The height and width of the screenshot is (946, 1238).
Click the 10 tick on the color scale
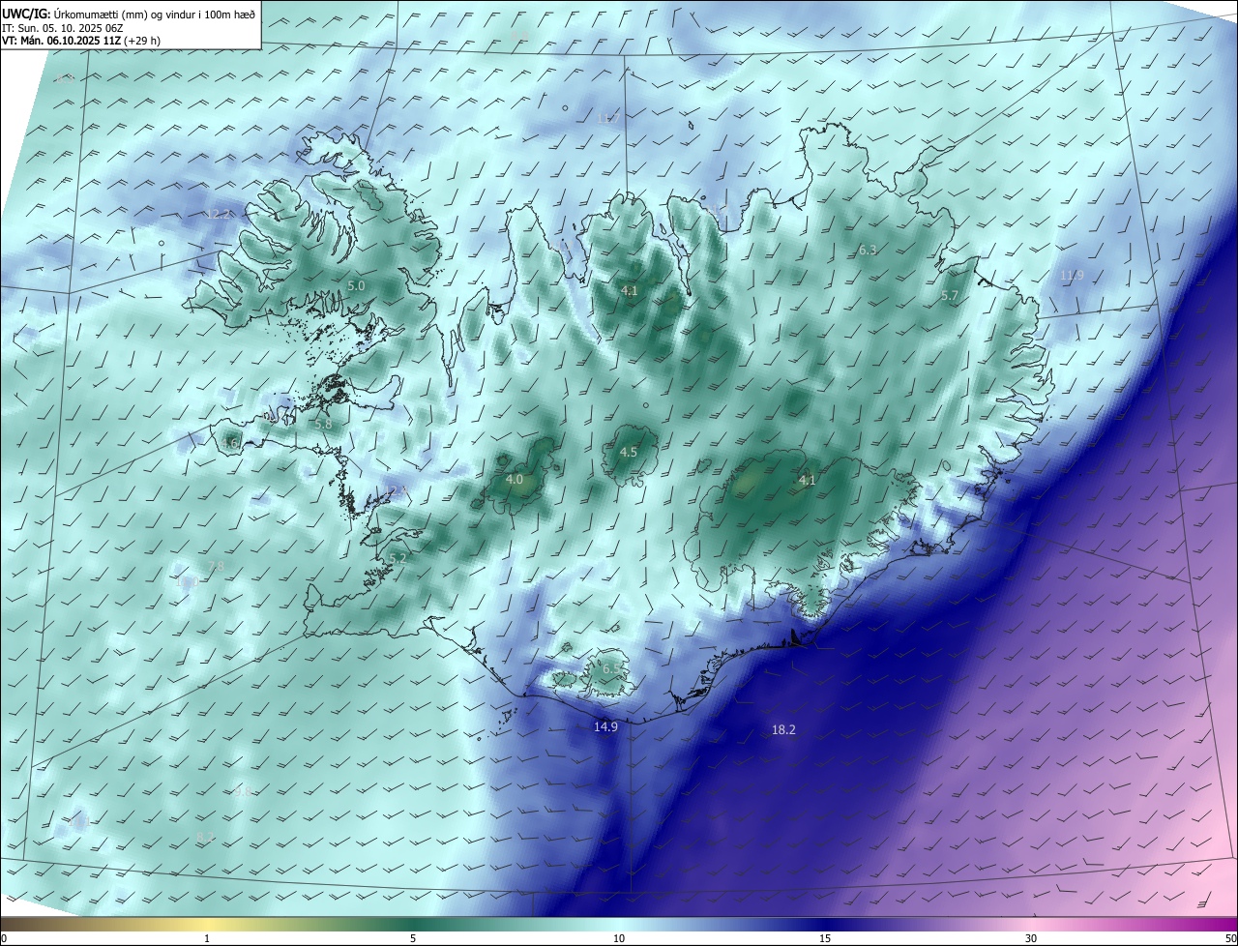click(619, 938)
